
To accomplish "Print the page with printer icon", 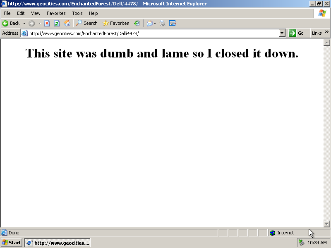I will pos(162,23).
